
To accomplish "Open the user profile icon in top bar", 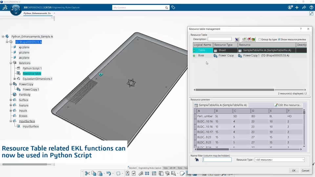I will 290,8.
